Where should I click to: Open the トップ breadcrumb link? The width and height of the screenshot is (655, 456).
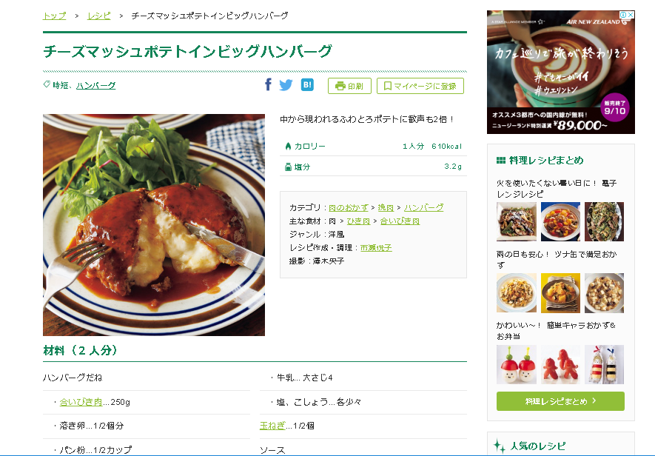[x=55, y=16]
